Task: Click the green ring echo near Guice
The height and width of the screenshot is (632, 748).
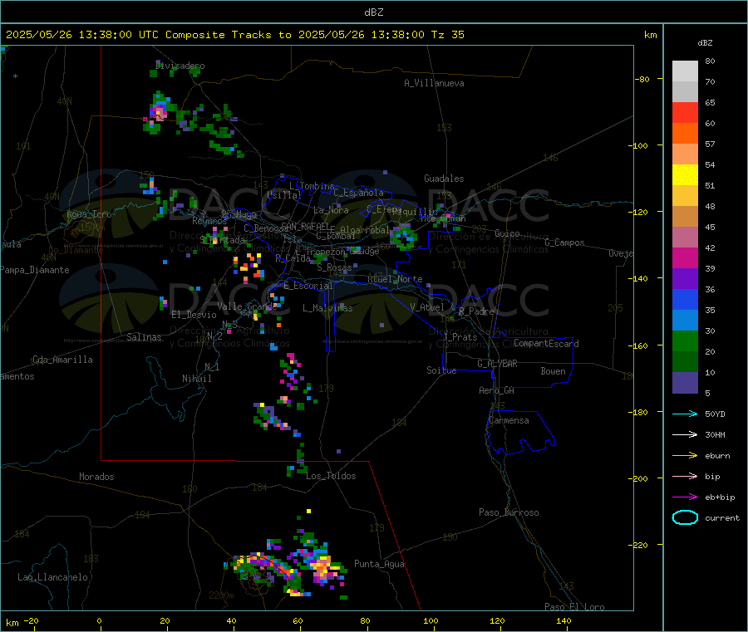Action: 404,237
